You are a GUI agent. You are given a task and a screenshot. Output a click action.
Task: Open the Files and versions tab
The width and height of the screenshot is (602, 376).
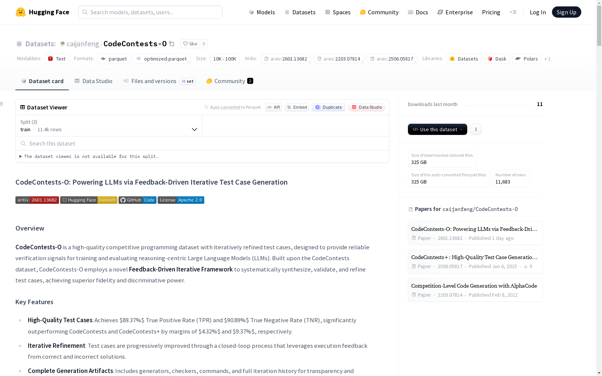click(x=159, y=81)
